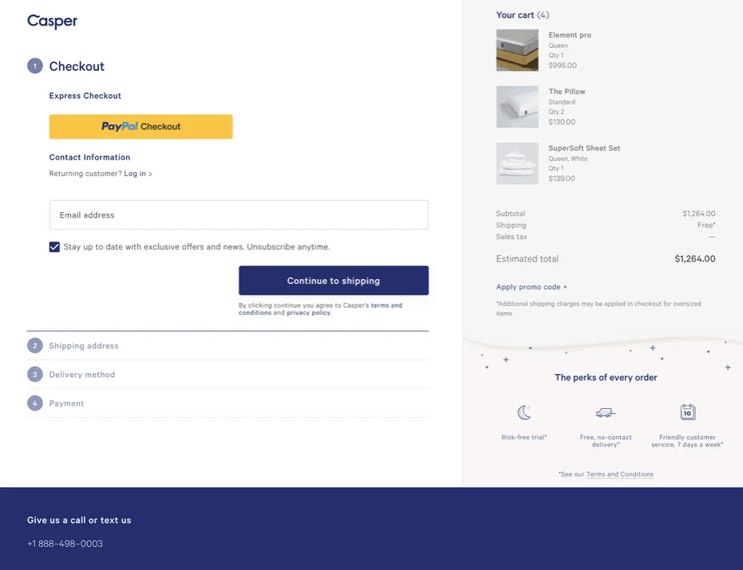The image size is (743, 570).
Task: Click the Casper logo
Action: [x=52, y=22]
